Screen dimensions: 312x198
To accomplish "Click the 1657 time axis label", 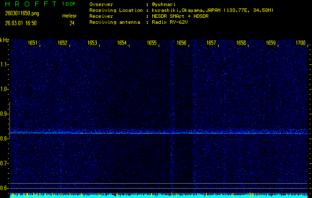I will click(x=211, y=43).
